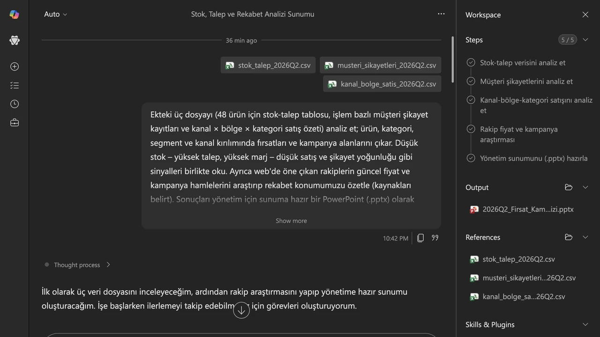The image size is (600, 337).
Task: Jump to latest with down-arrow button
Action: click(241, 310)
